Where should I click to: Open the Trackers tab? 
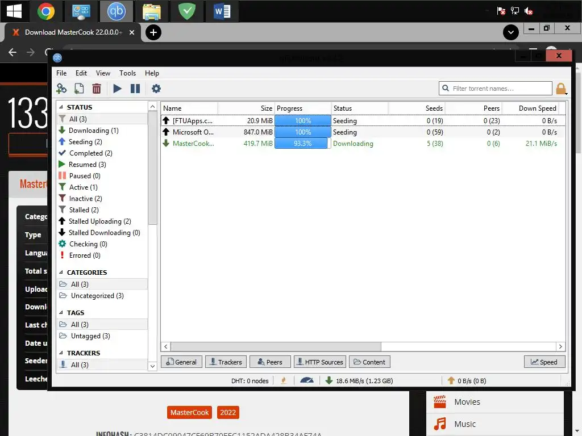coord(226,362)
